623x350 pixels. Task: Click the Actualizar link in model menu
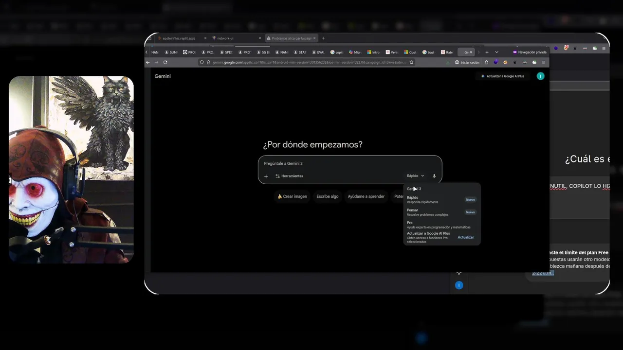(x=466, y=237)
